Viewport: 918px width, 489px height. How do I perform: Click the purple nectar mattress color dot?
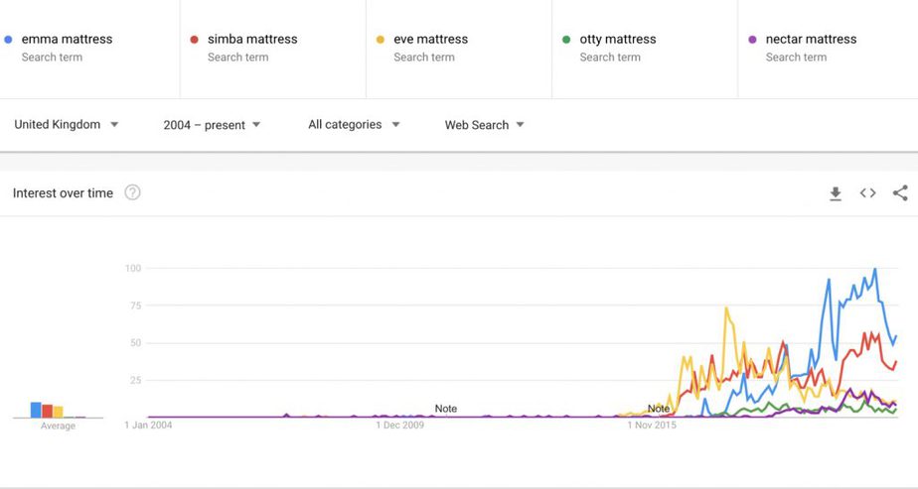coord(752,40)
